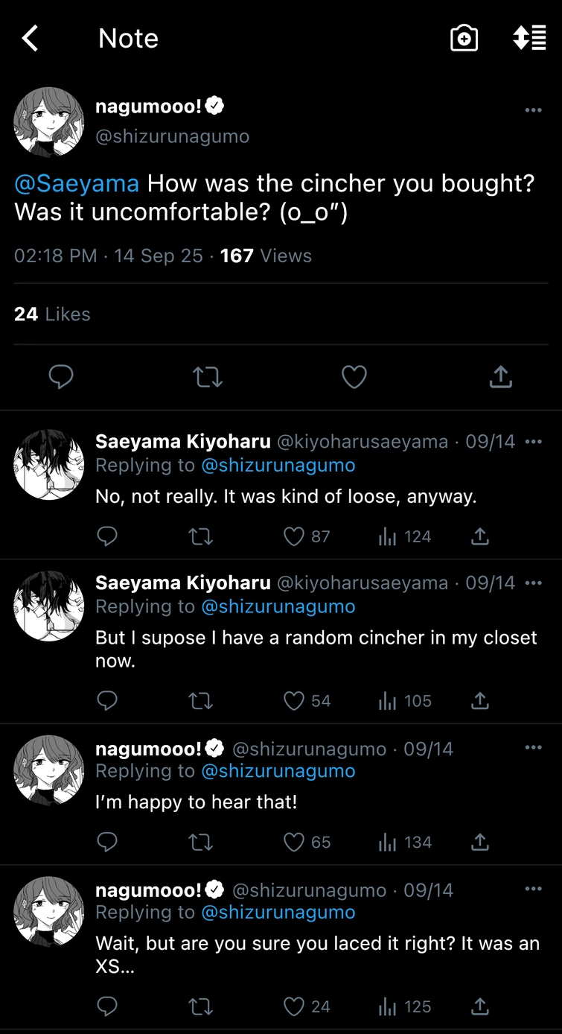Go back using the top-left arrow
This screenshot has height=1034, width=562.
coord(30,38)
